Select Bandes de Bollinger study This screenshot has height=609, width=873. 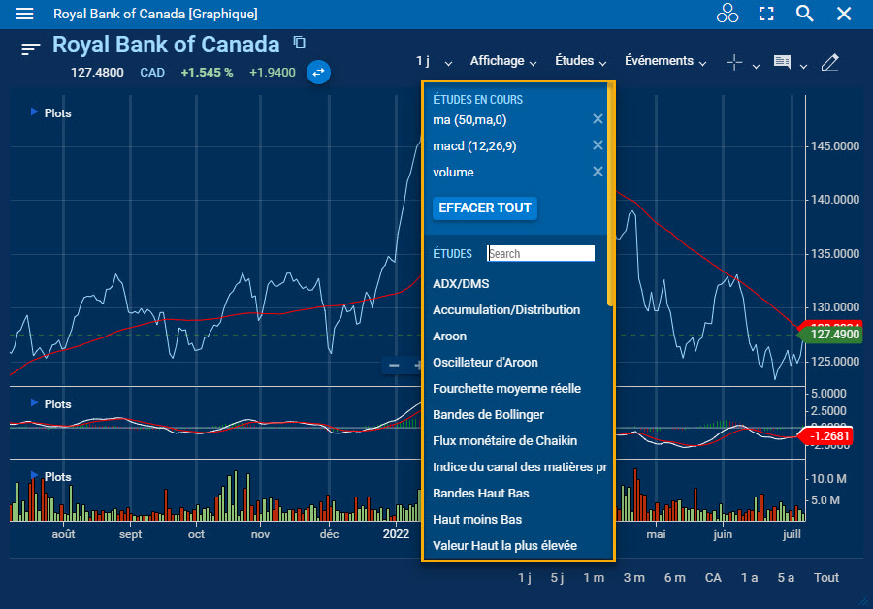pos(488,414)
